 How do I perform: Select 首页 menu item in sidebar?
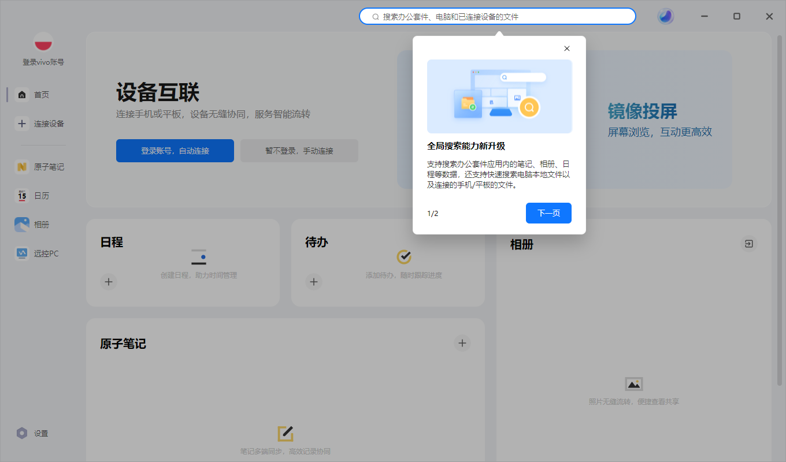pyautogui.click(x=41, y=94)
